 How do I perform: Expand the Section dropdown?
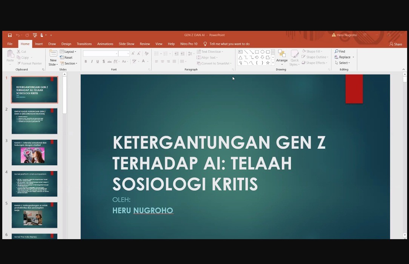68,63
